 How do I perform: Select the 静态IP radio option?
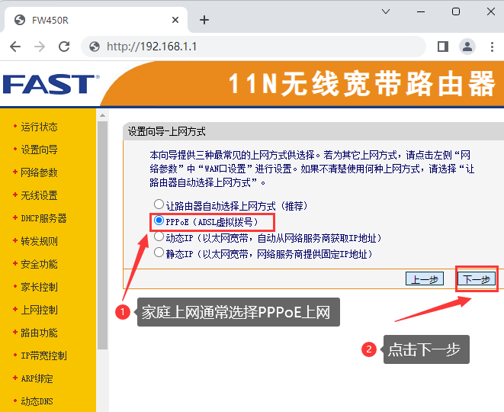159,253
